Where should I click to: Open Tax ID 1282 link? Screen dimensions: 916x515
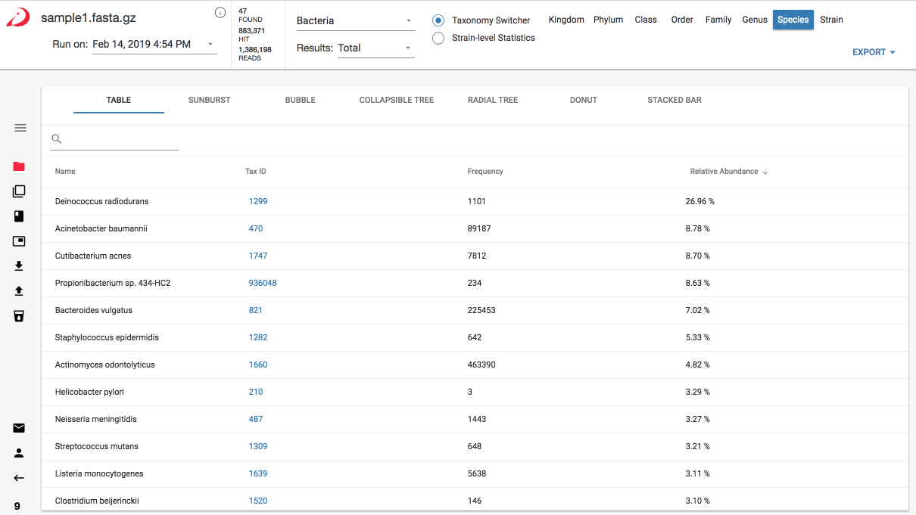coord(258,337)
